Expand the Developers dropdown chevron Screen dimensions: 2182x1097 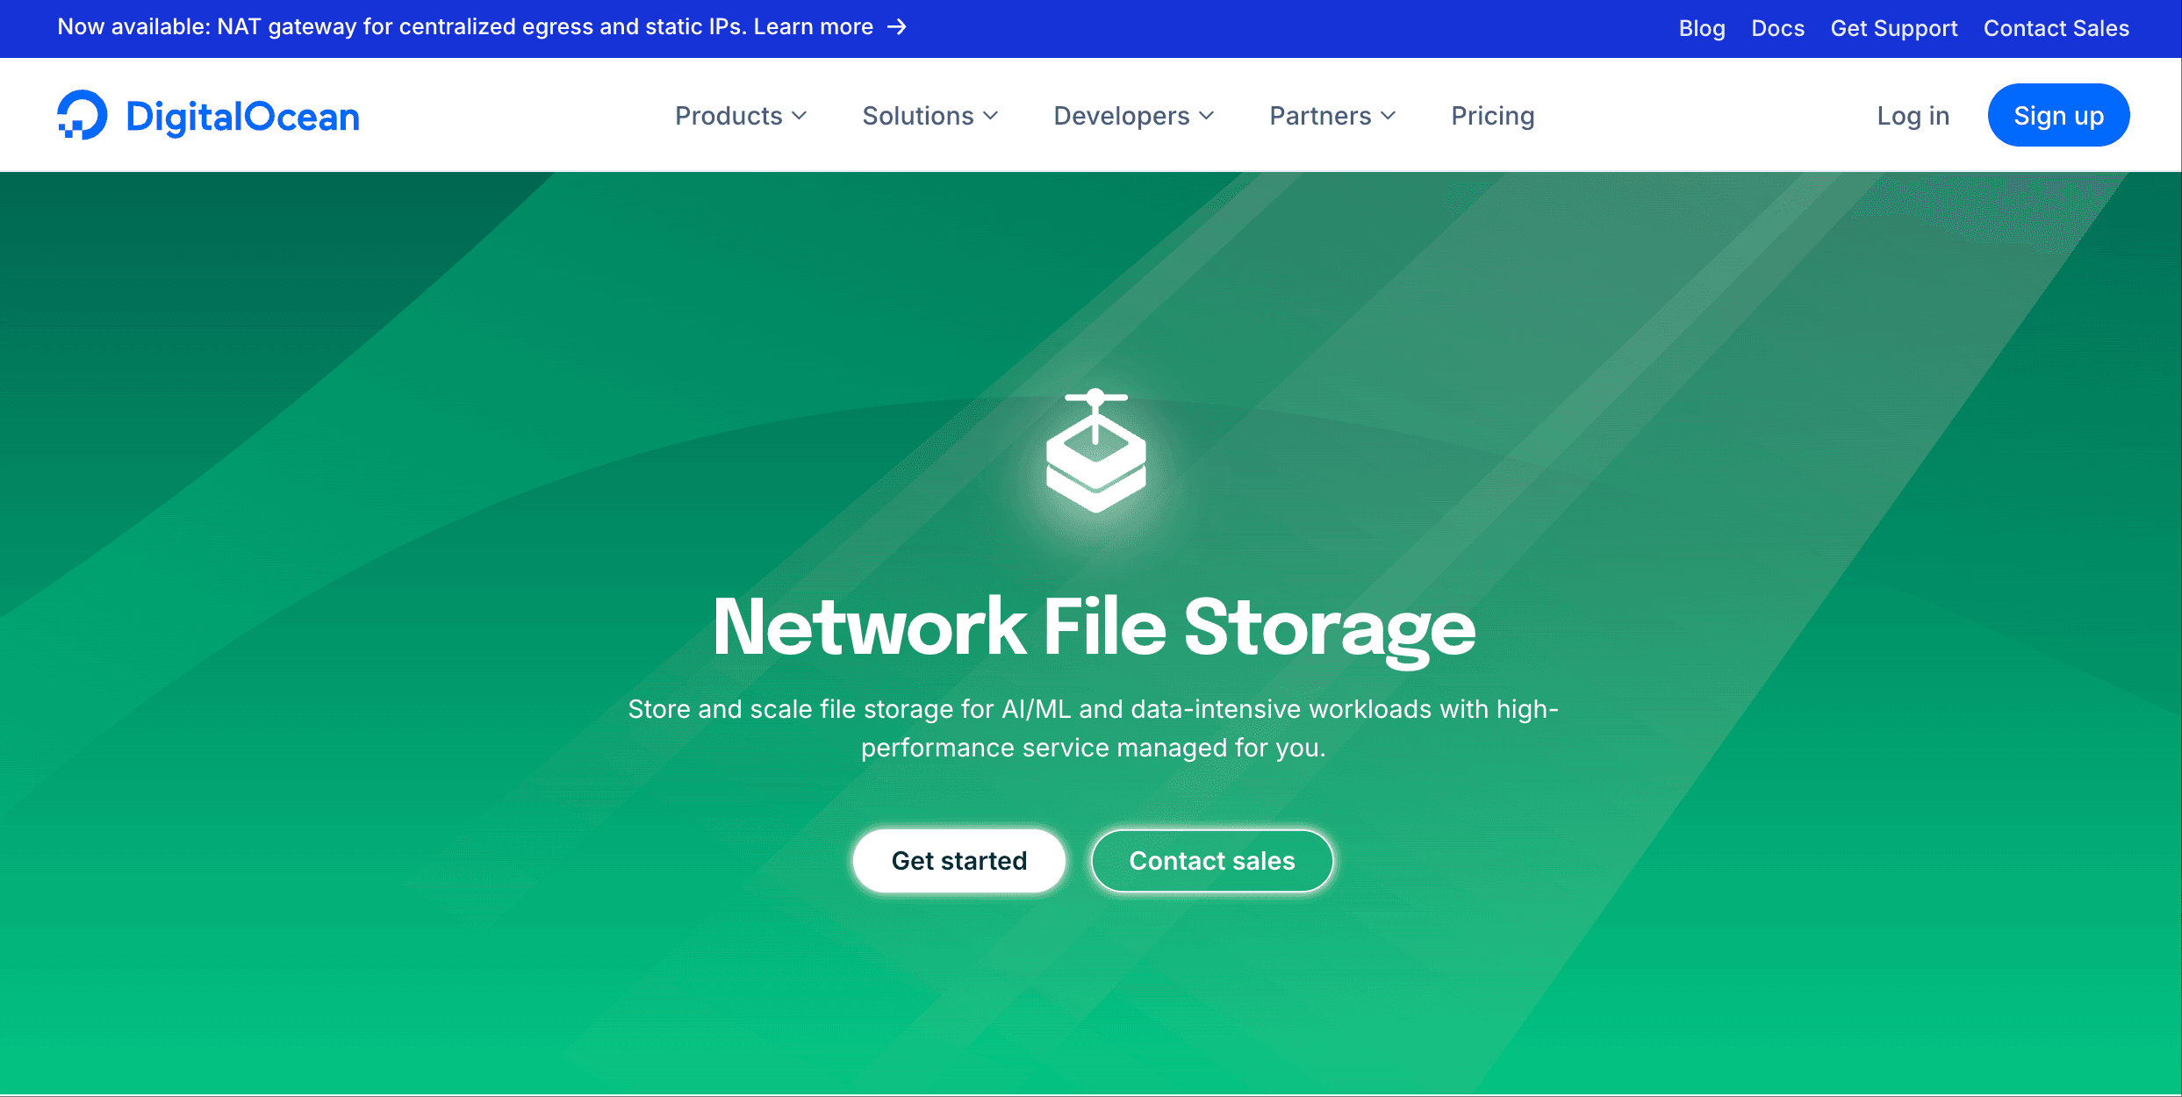1207,116
